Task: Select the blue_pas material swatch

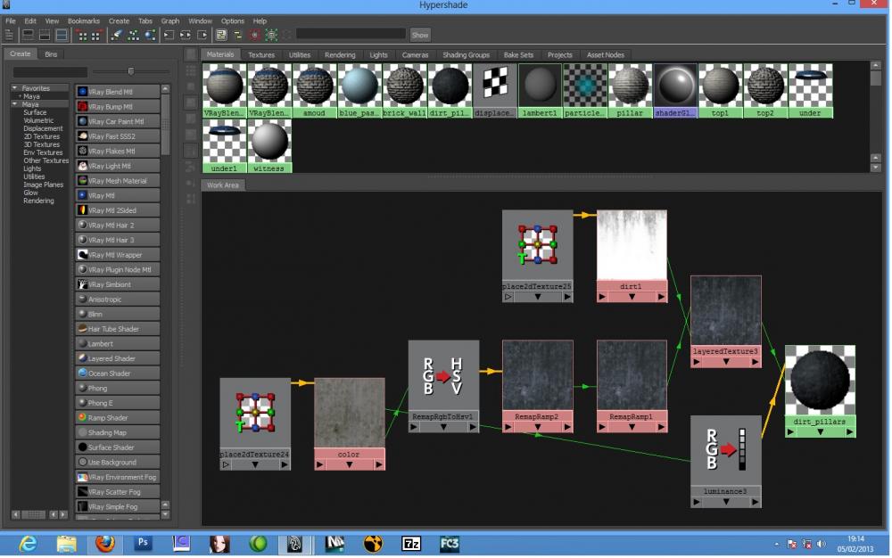Action: tap(359, 90)
